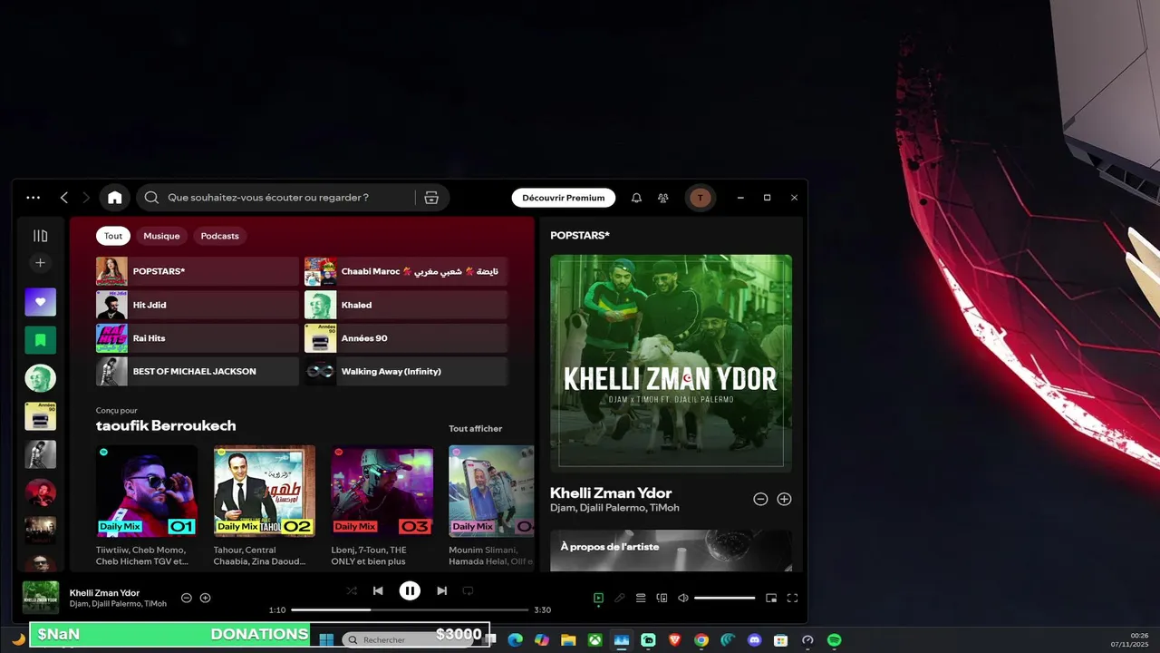Open Your Episodes bookmark tile
Image resolution: width=1160 pixels, height=653 pixels.
[40, 340]
